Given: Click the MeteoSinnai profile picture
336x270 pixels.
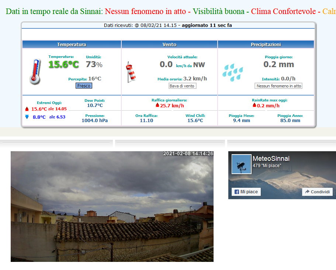Looking at the screenshot, I should coord(241,164).
